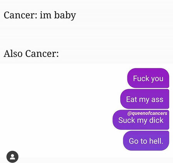Select the 'Suck my dick' message bubble

click(141, 120)
